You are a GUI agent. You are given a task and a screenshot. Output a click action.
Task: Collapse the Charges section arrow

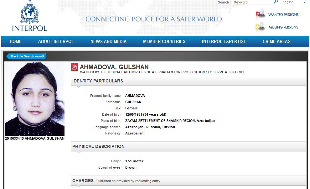[x=79, y=186]
